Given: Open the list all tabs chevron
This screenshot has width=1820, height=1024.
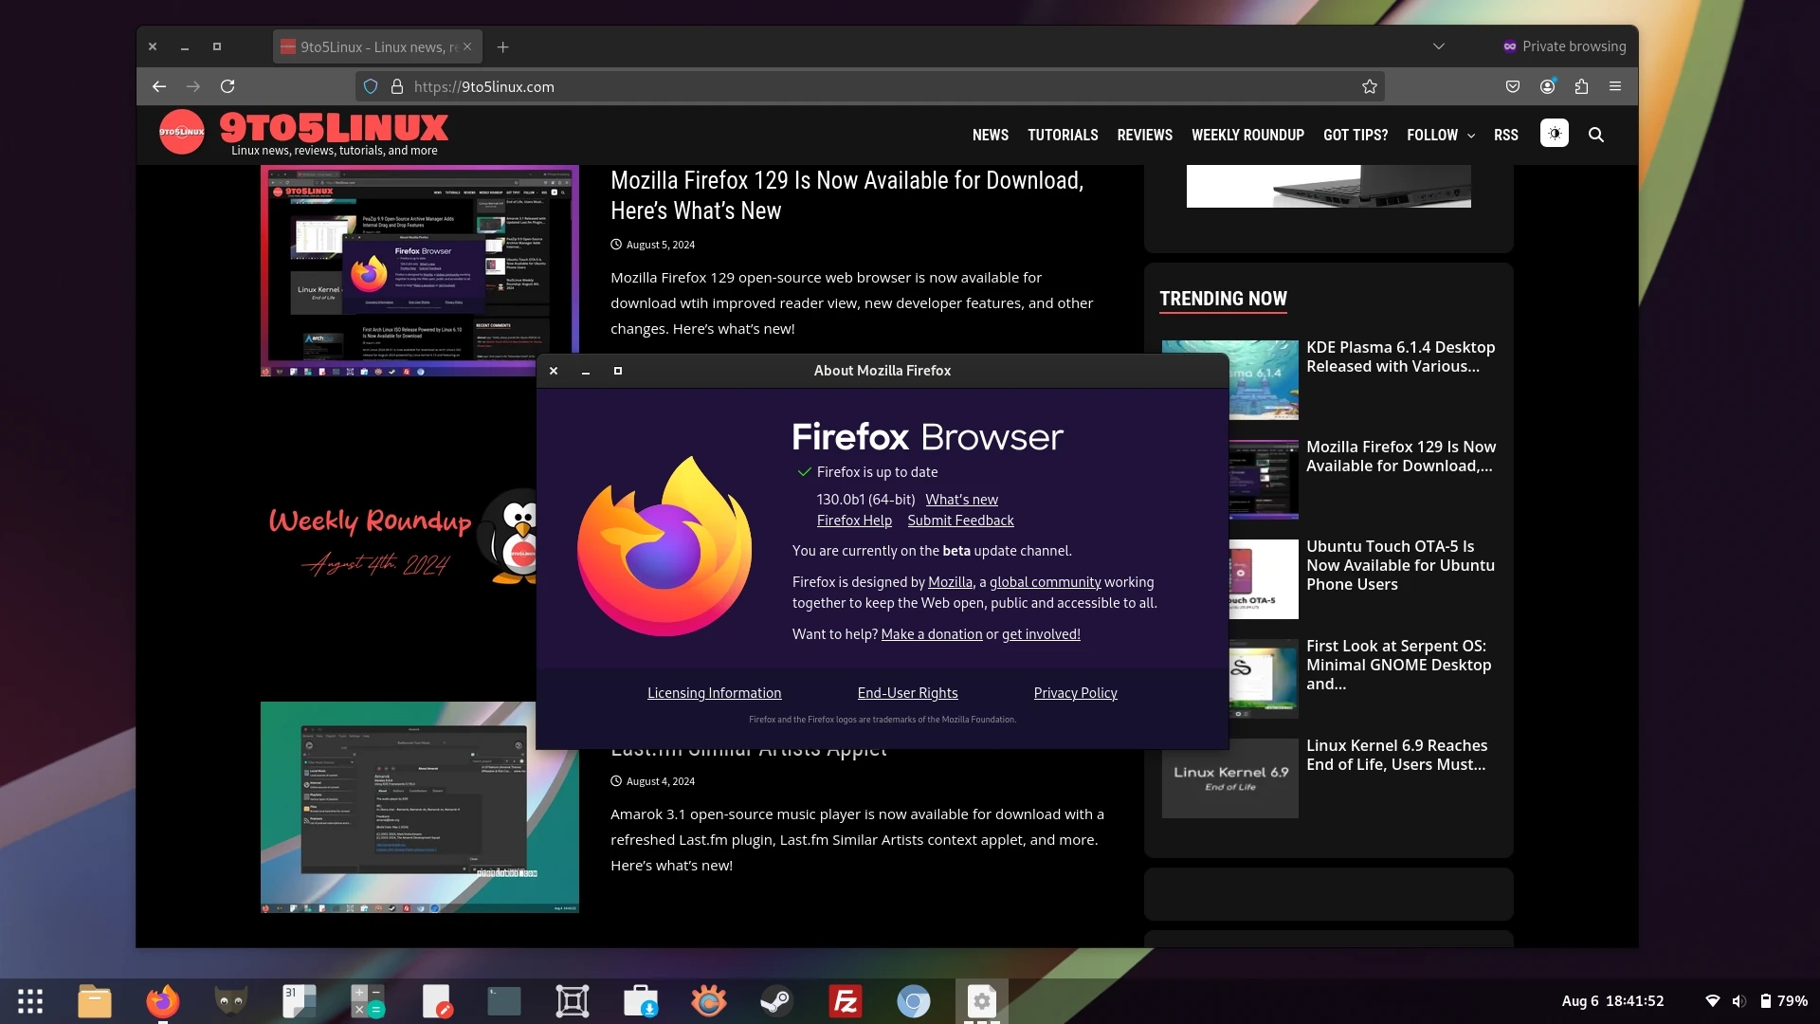Looking at the screenshot, I should click(1438, 46).
